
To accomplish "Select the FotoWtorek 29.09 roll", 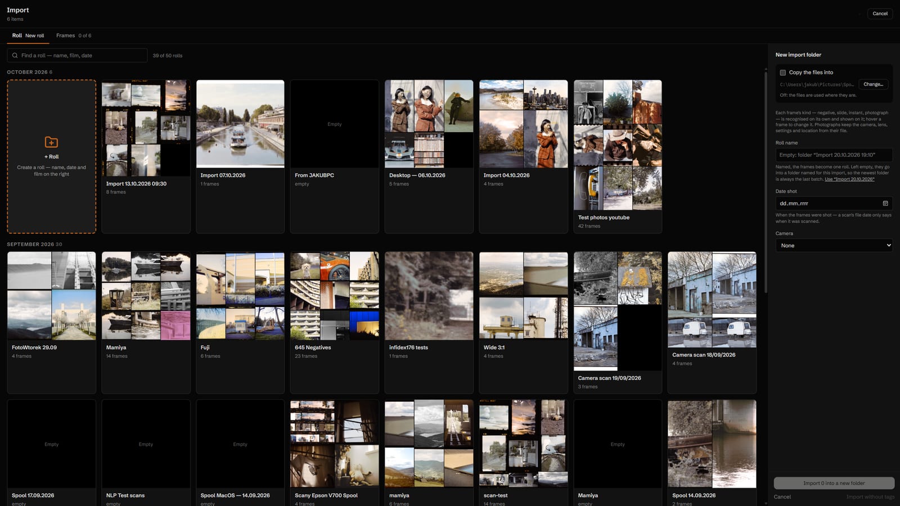I will 51,323.
